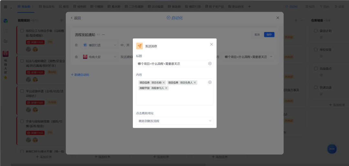Viewport: 349px width, 166px height.
Task: Click the edit icon under 快递洽谈
Action: pyautogui.click(x=321, y=94)
